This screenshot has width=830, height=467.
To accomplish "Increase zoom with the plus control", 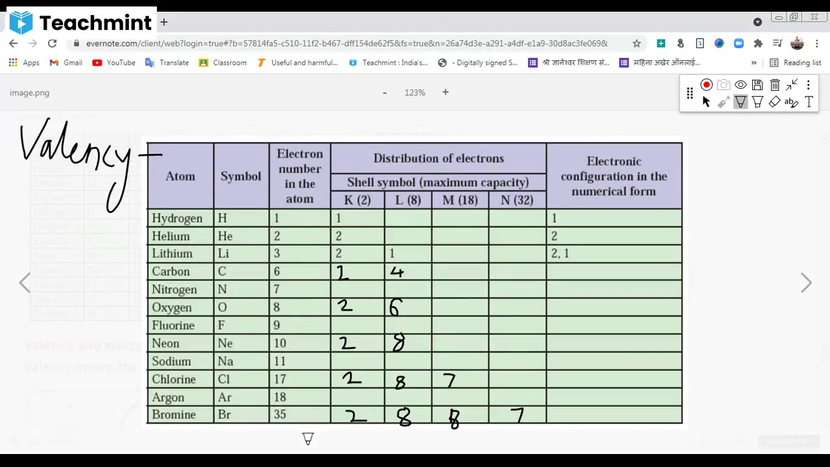I will [x=445, y=92].
